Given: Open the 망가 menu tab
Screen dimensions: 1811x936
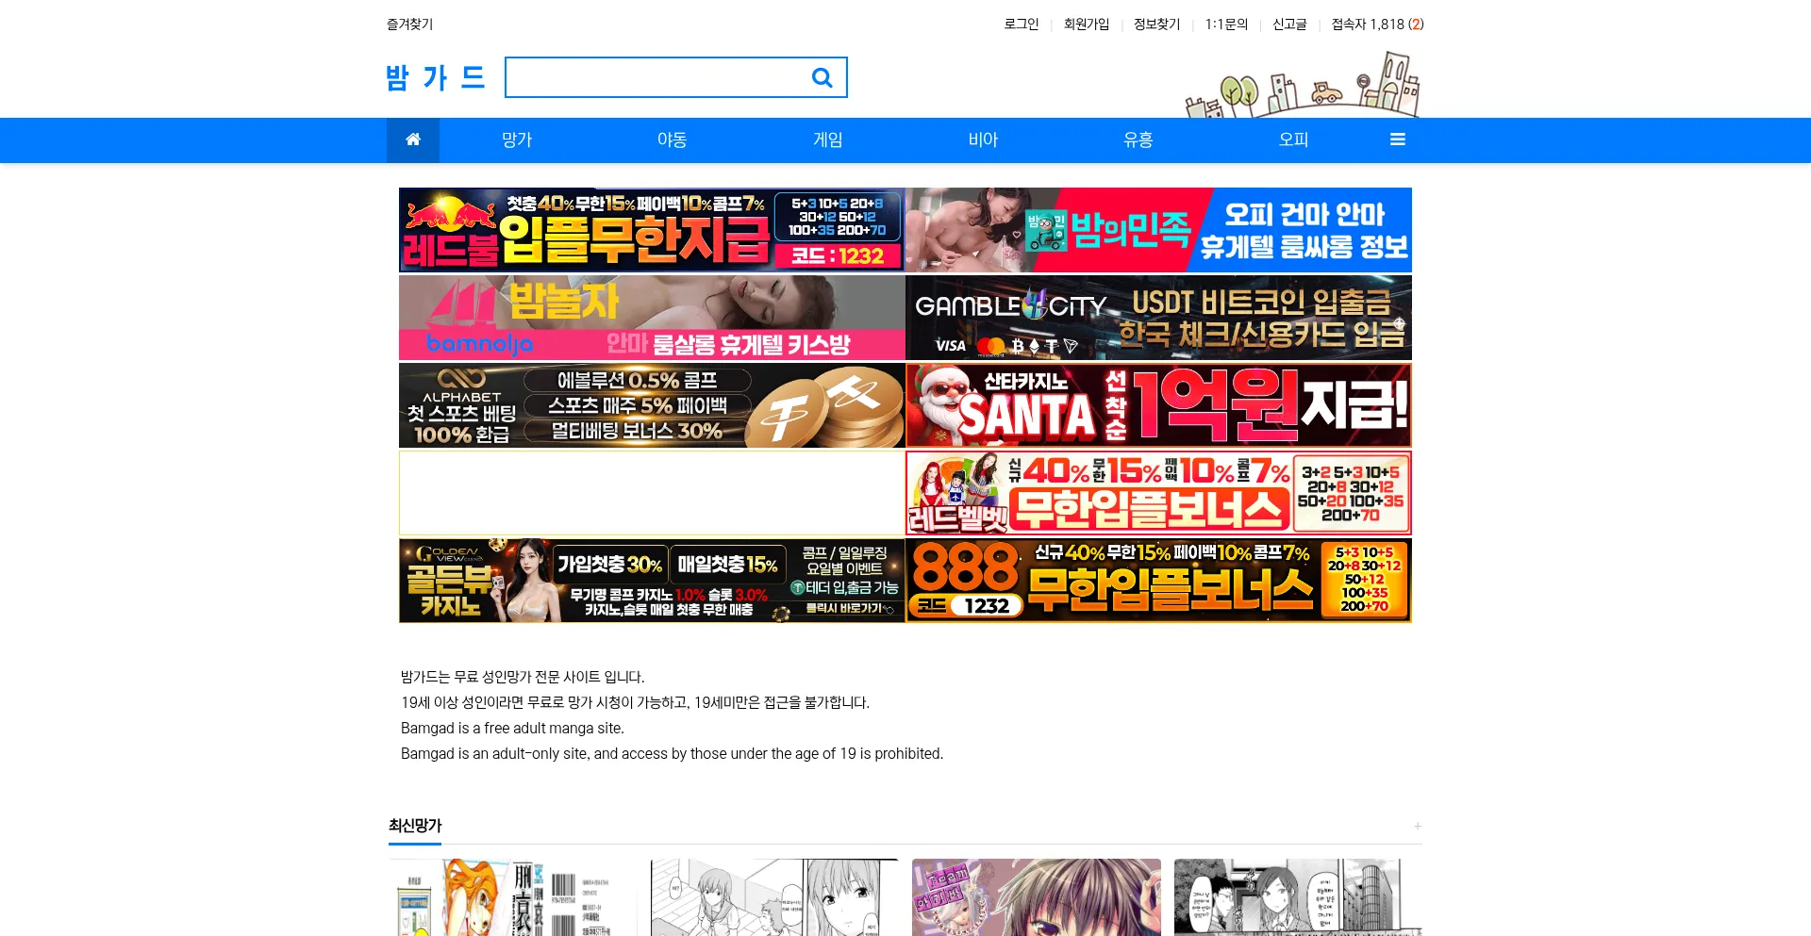Looking at the screenshot, I should tap(517, 140).
